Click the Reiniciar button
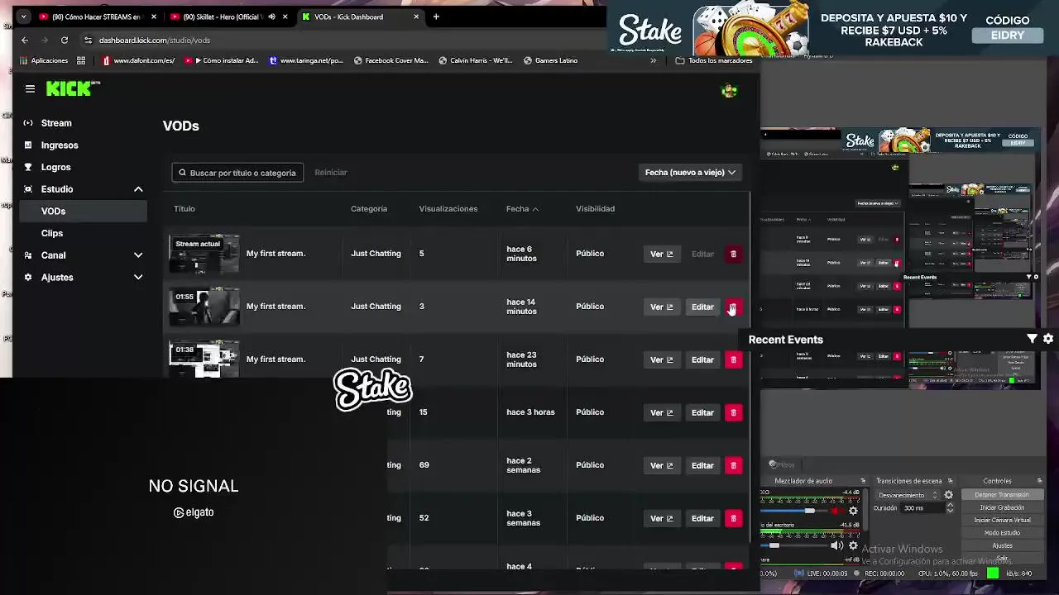 coord(331,173)
